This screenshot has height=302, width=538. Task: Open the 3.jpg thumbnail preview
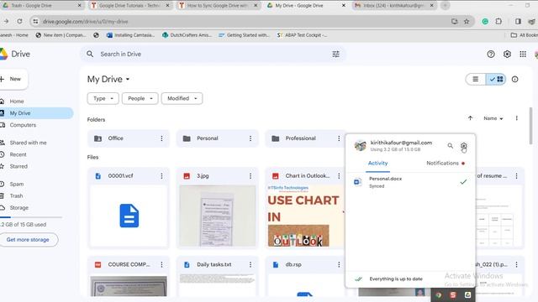pos(218,216)
